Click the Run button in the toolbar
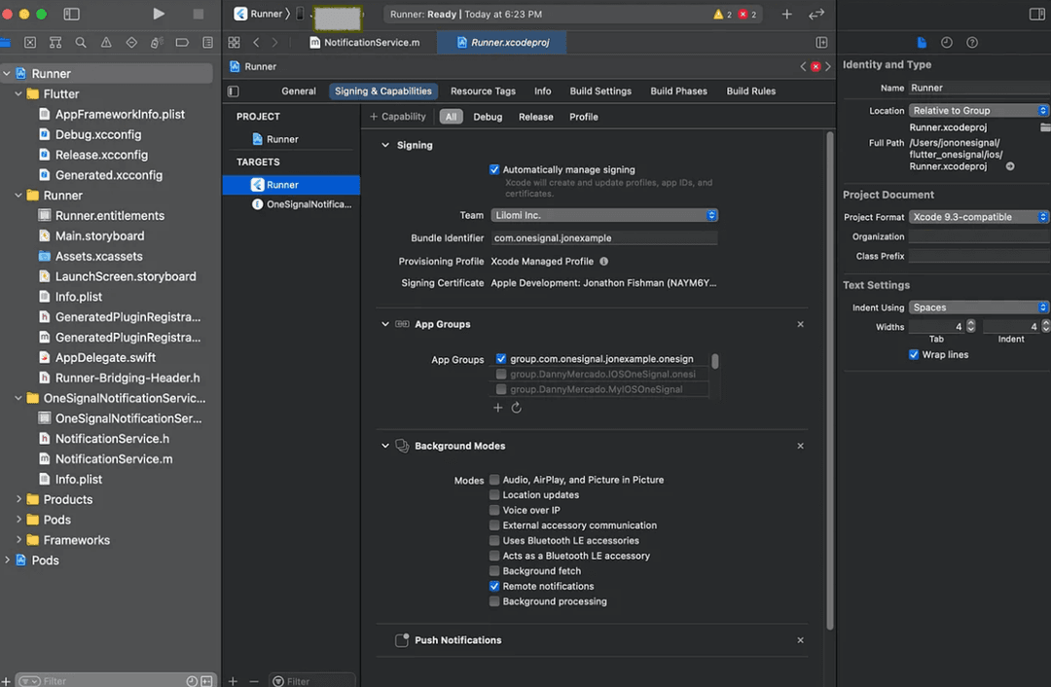Viewport: 1051px width, 687px height. [159, 14]
